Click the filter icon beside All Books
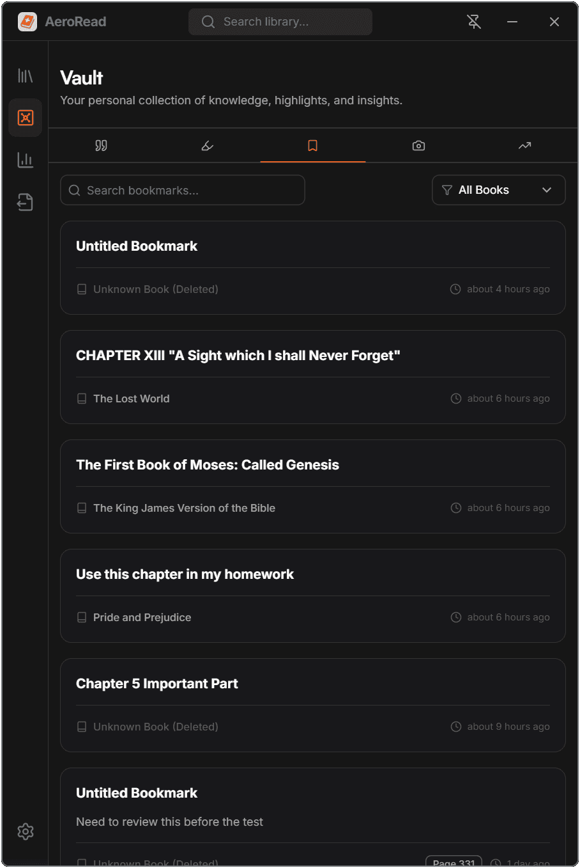The width and height of the screenshot is (580, 868). tap(448, 190)
